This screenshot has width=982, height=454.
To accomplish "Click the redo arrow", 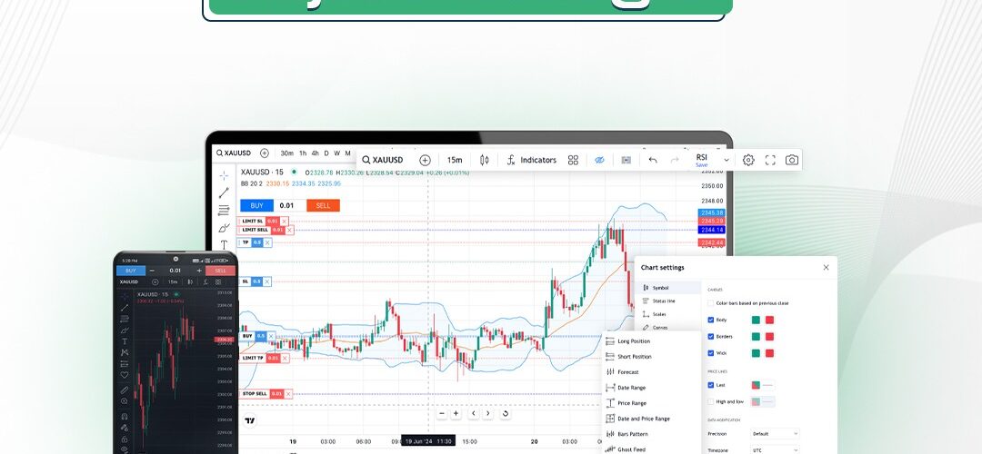I will (x=675, y=160).
